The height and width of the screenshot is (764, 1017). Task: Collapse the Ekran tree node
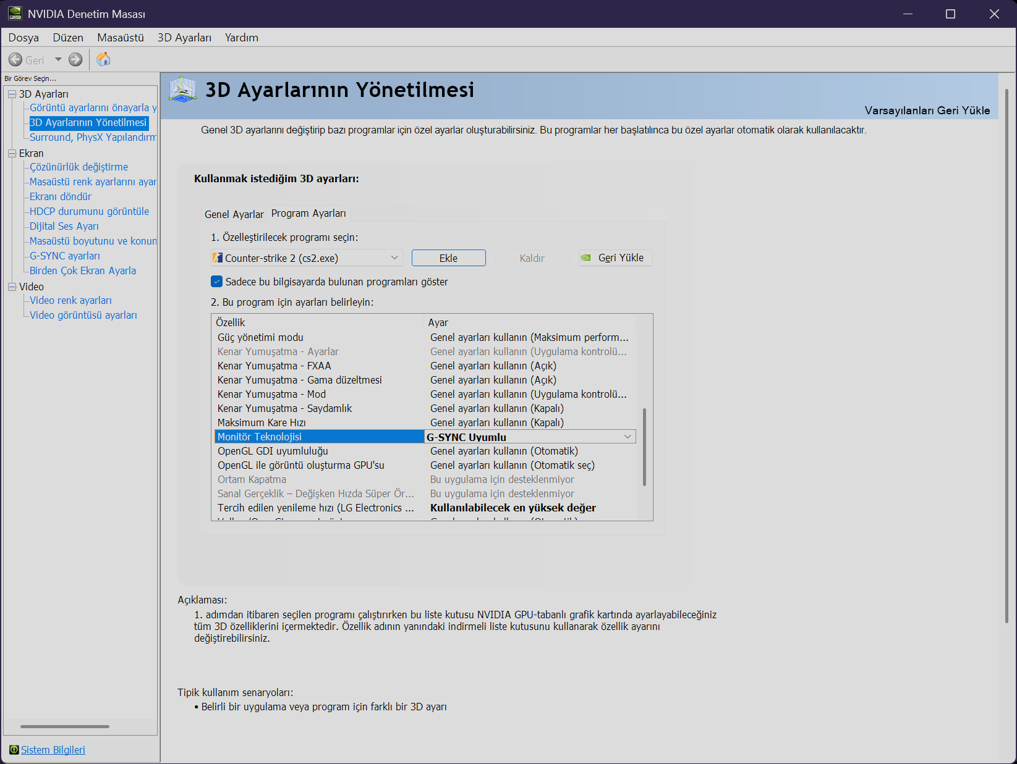[x=12, y=153]
